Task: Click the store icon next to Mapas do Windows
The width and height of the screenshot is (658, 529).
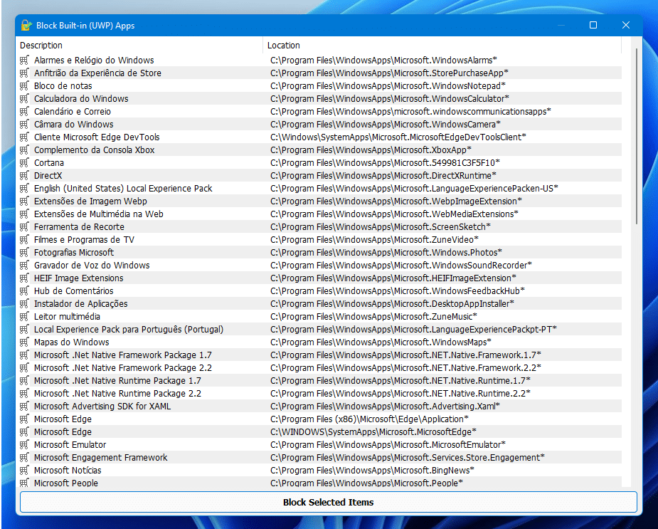Action: [x=24, y=342]
